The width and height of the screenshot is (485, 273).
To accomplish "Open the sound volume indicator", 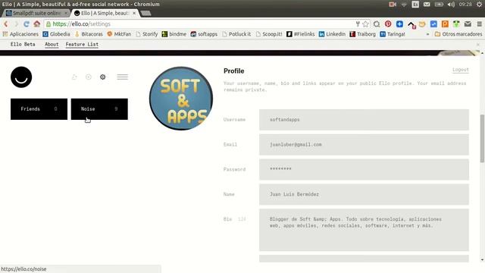I will point(451,5).
